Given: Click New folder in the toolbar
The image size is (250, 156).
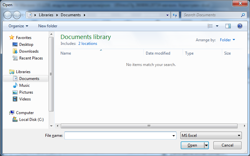Looking at the screenshot, I should [48, 26].
